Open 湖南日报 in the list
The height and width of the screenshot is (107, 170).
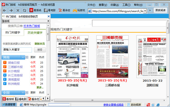click(14, 63)
